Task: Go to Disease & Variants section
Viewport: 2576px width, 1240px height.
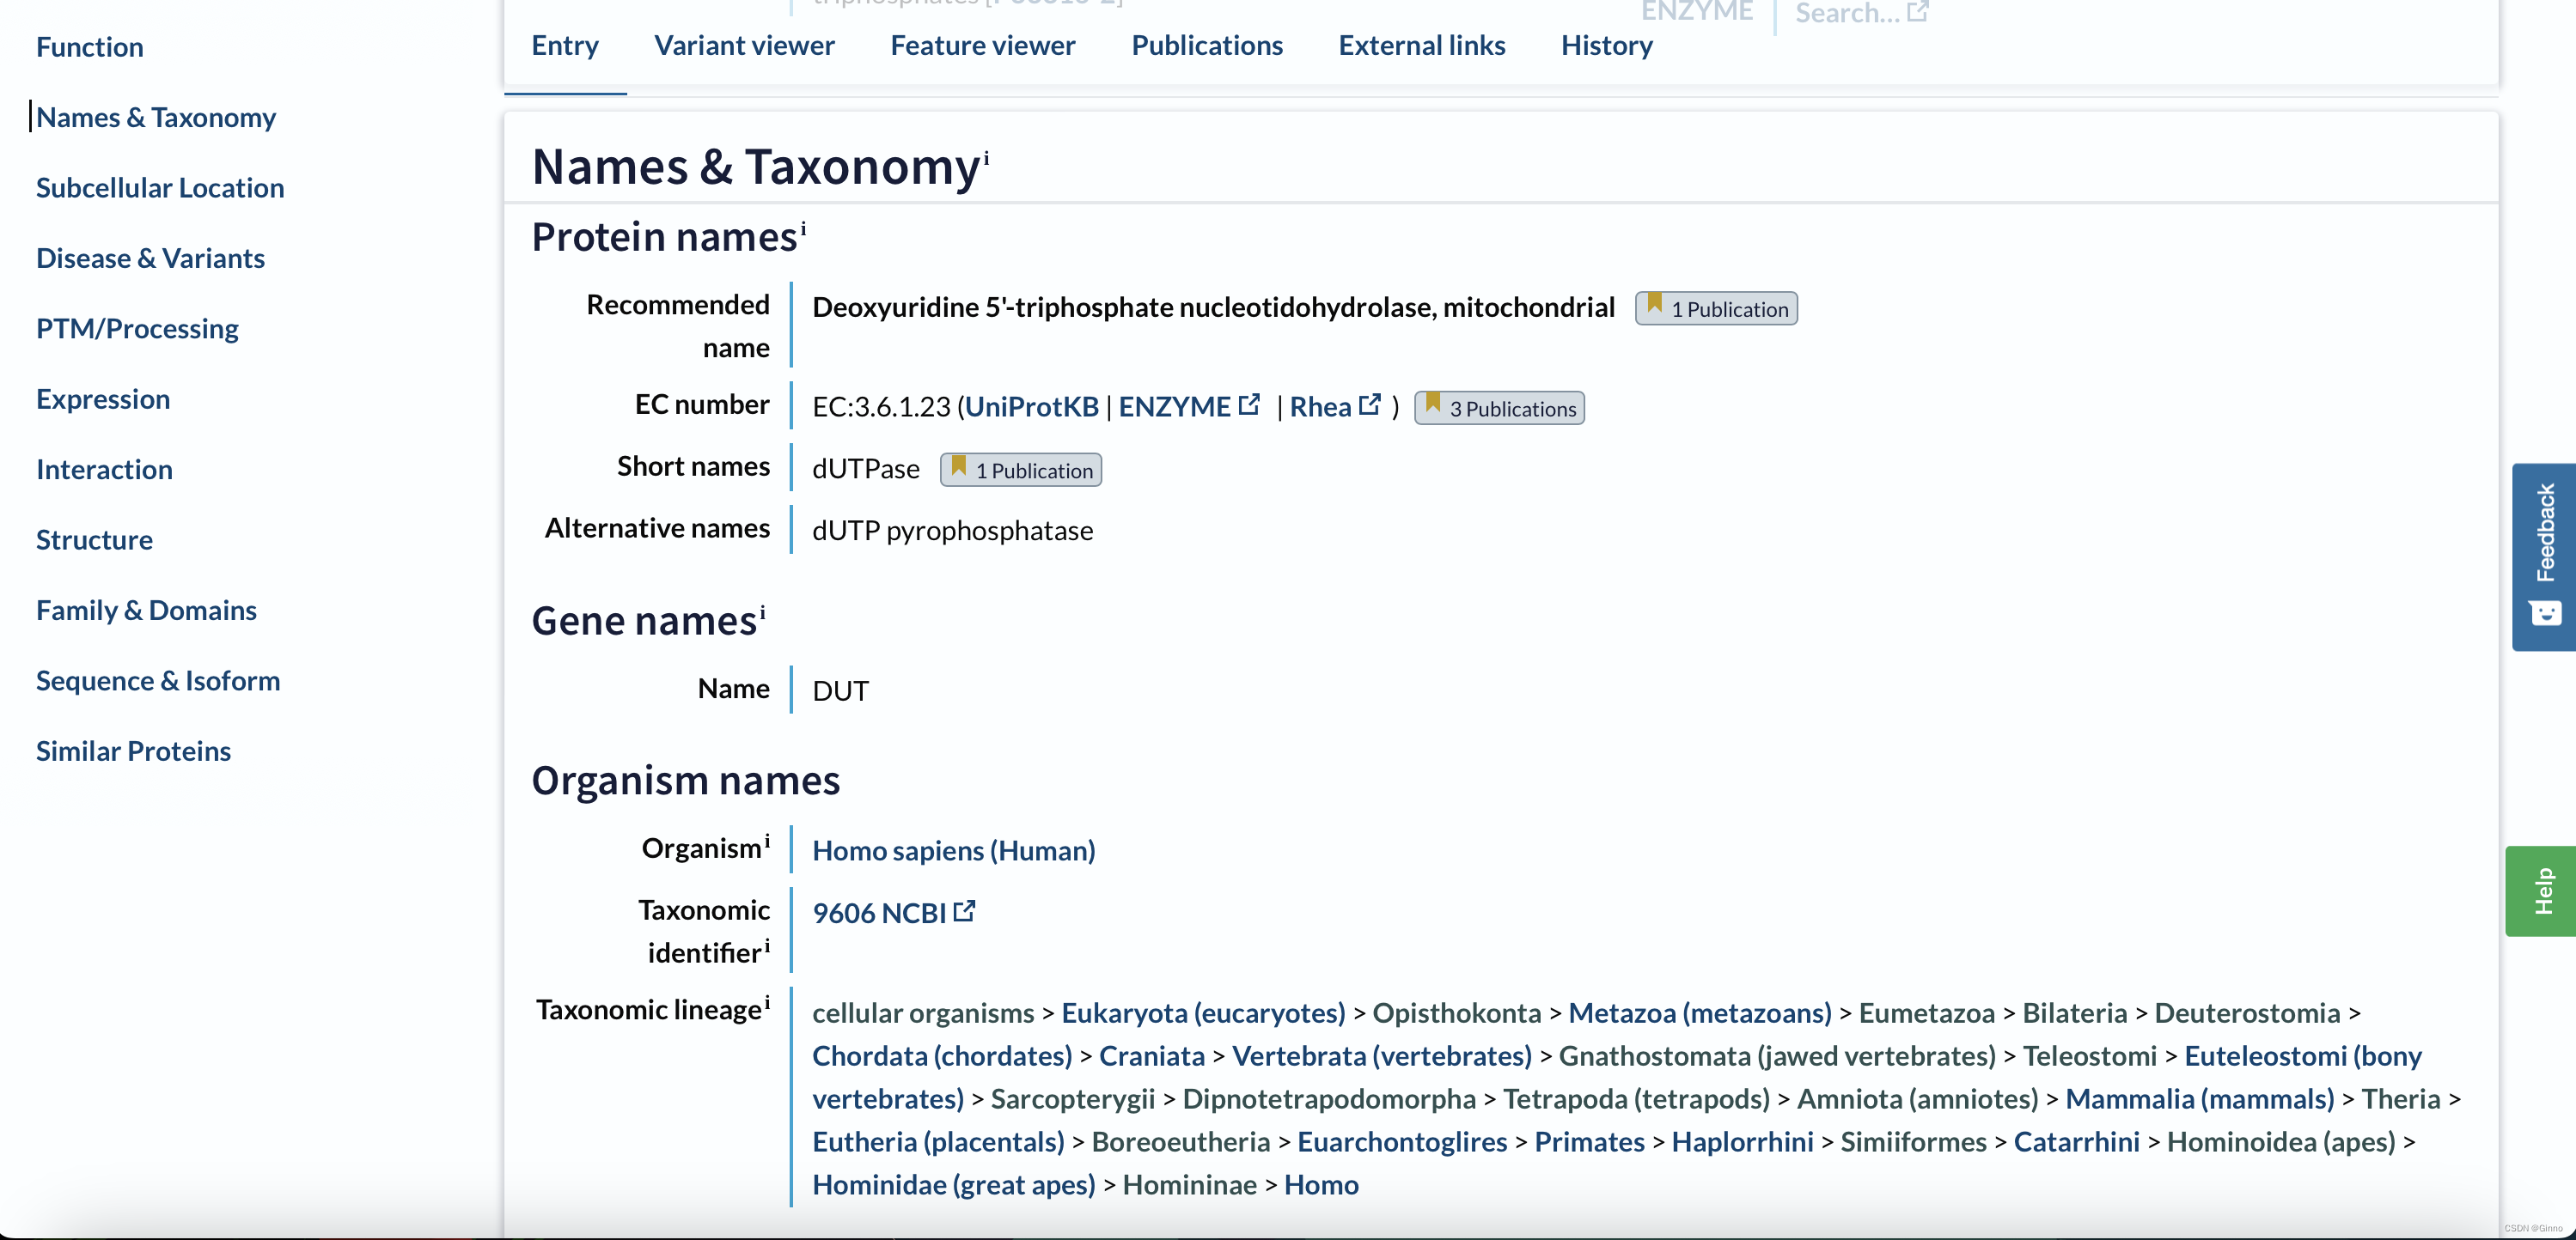Action: pyautogui.click(x=150, y=258)
